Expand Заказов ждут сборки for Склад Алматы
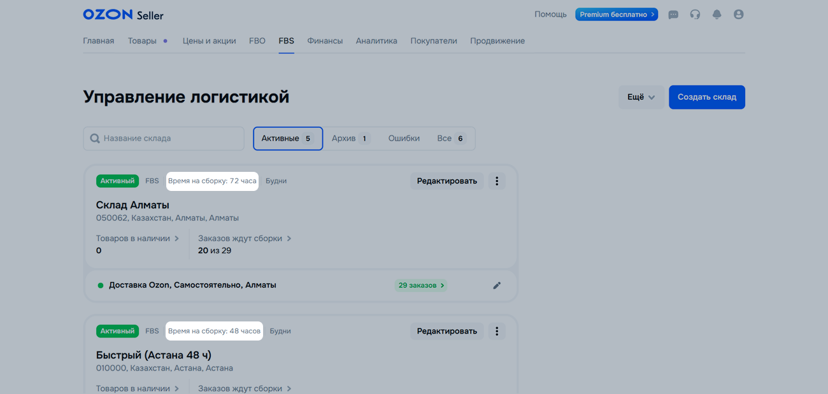The height and width of the screenshot is (394, 828). point(244,239)
